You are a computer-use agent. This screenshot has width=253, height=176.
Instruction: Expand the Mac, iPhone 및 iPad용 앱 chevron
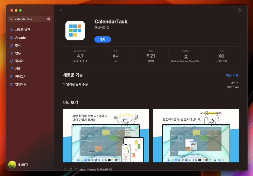237,169
